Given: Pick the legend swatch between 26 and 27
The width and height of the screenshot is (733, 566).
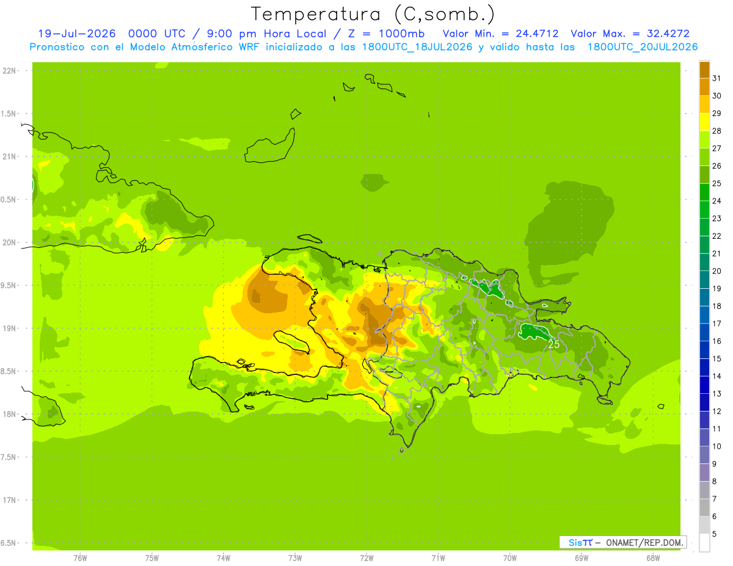Looking at the screenshot, I should (704, 157).
